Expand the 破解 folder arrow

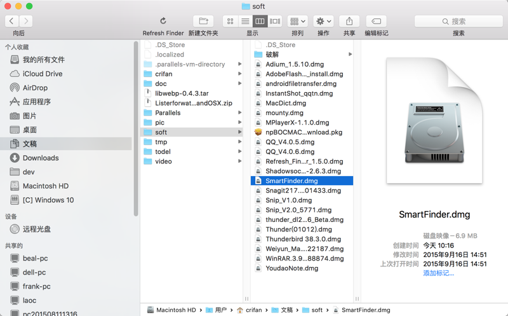tap(351, 54)
